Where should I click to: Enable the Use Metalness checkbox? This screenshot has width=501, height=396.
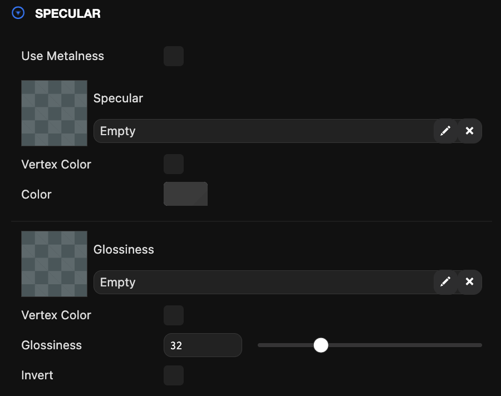[174, 56]
